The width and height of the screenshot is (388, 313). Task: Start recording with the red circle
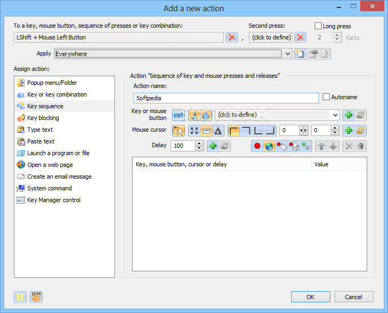pos(258,146)
